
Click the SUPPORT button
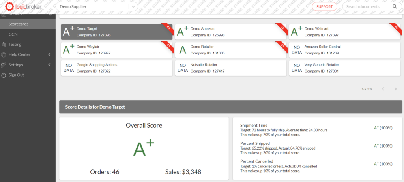click(x=324, y=7)
